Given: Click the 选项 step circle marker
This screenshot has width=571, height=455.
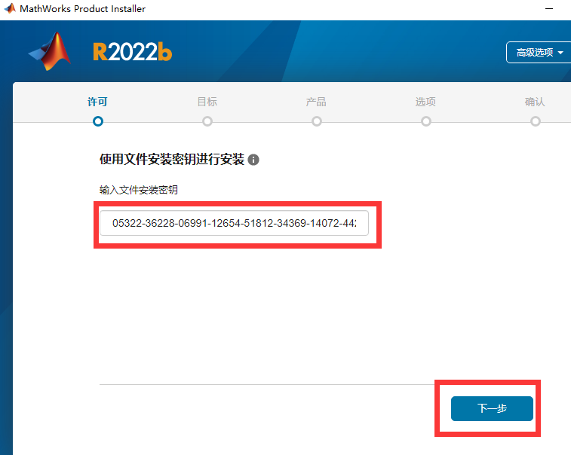Looking at the screenshot, I should coord(426,121).
